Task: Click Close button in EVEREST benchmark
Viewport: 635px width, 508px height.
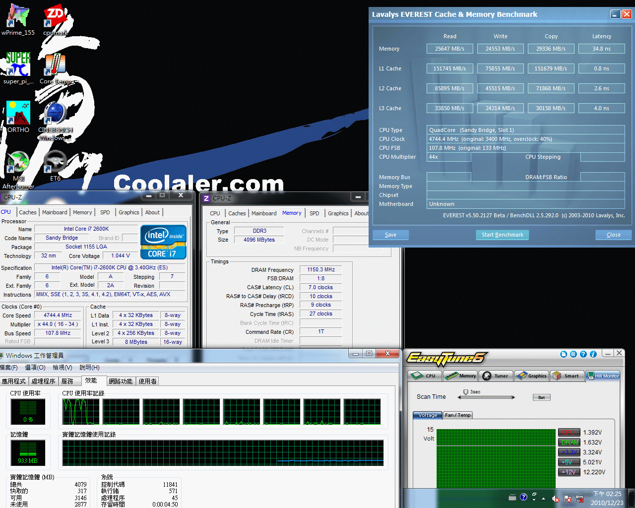Action: coord(613,235)
